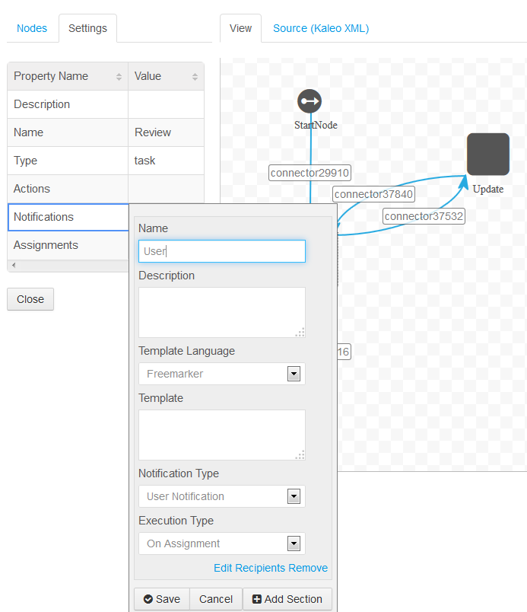Select the View tab
Viewport: 527px width, 612px height.
[240, 28]
